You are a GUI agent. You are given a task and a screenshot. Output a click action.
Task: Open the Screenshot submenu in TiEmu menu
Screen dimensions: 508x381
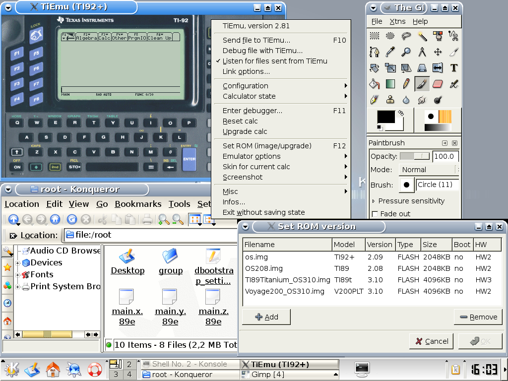[281, 177]
